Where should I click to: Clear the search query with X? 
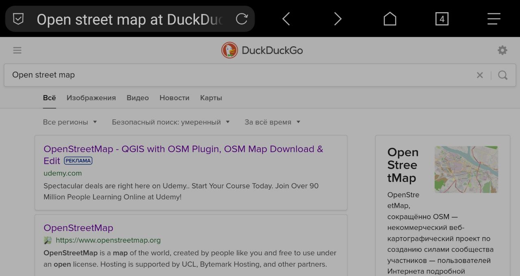pos(480,75)
